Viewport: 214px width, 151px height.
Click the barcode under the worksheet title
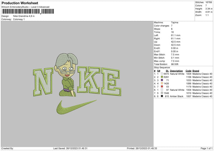28,11
